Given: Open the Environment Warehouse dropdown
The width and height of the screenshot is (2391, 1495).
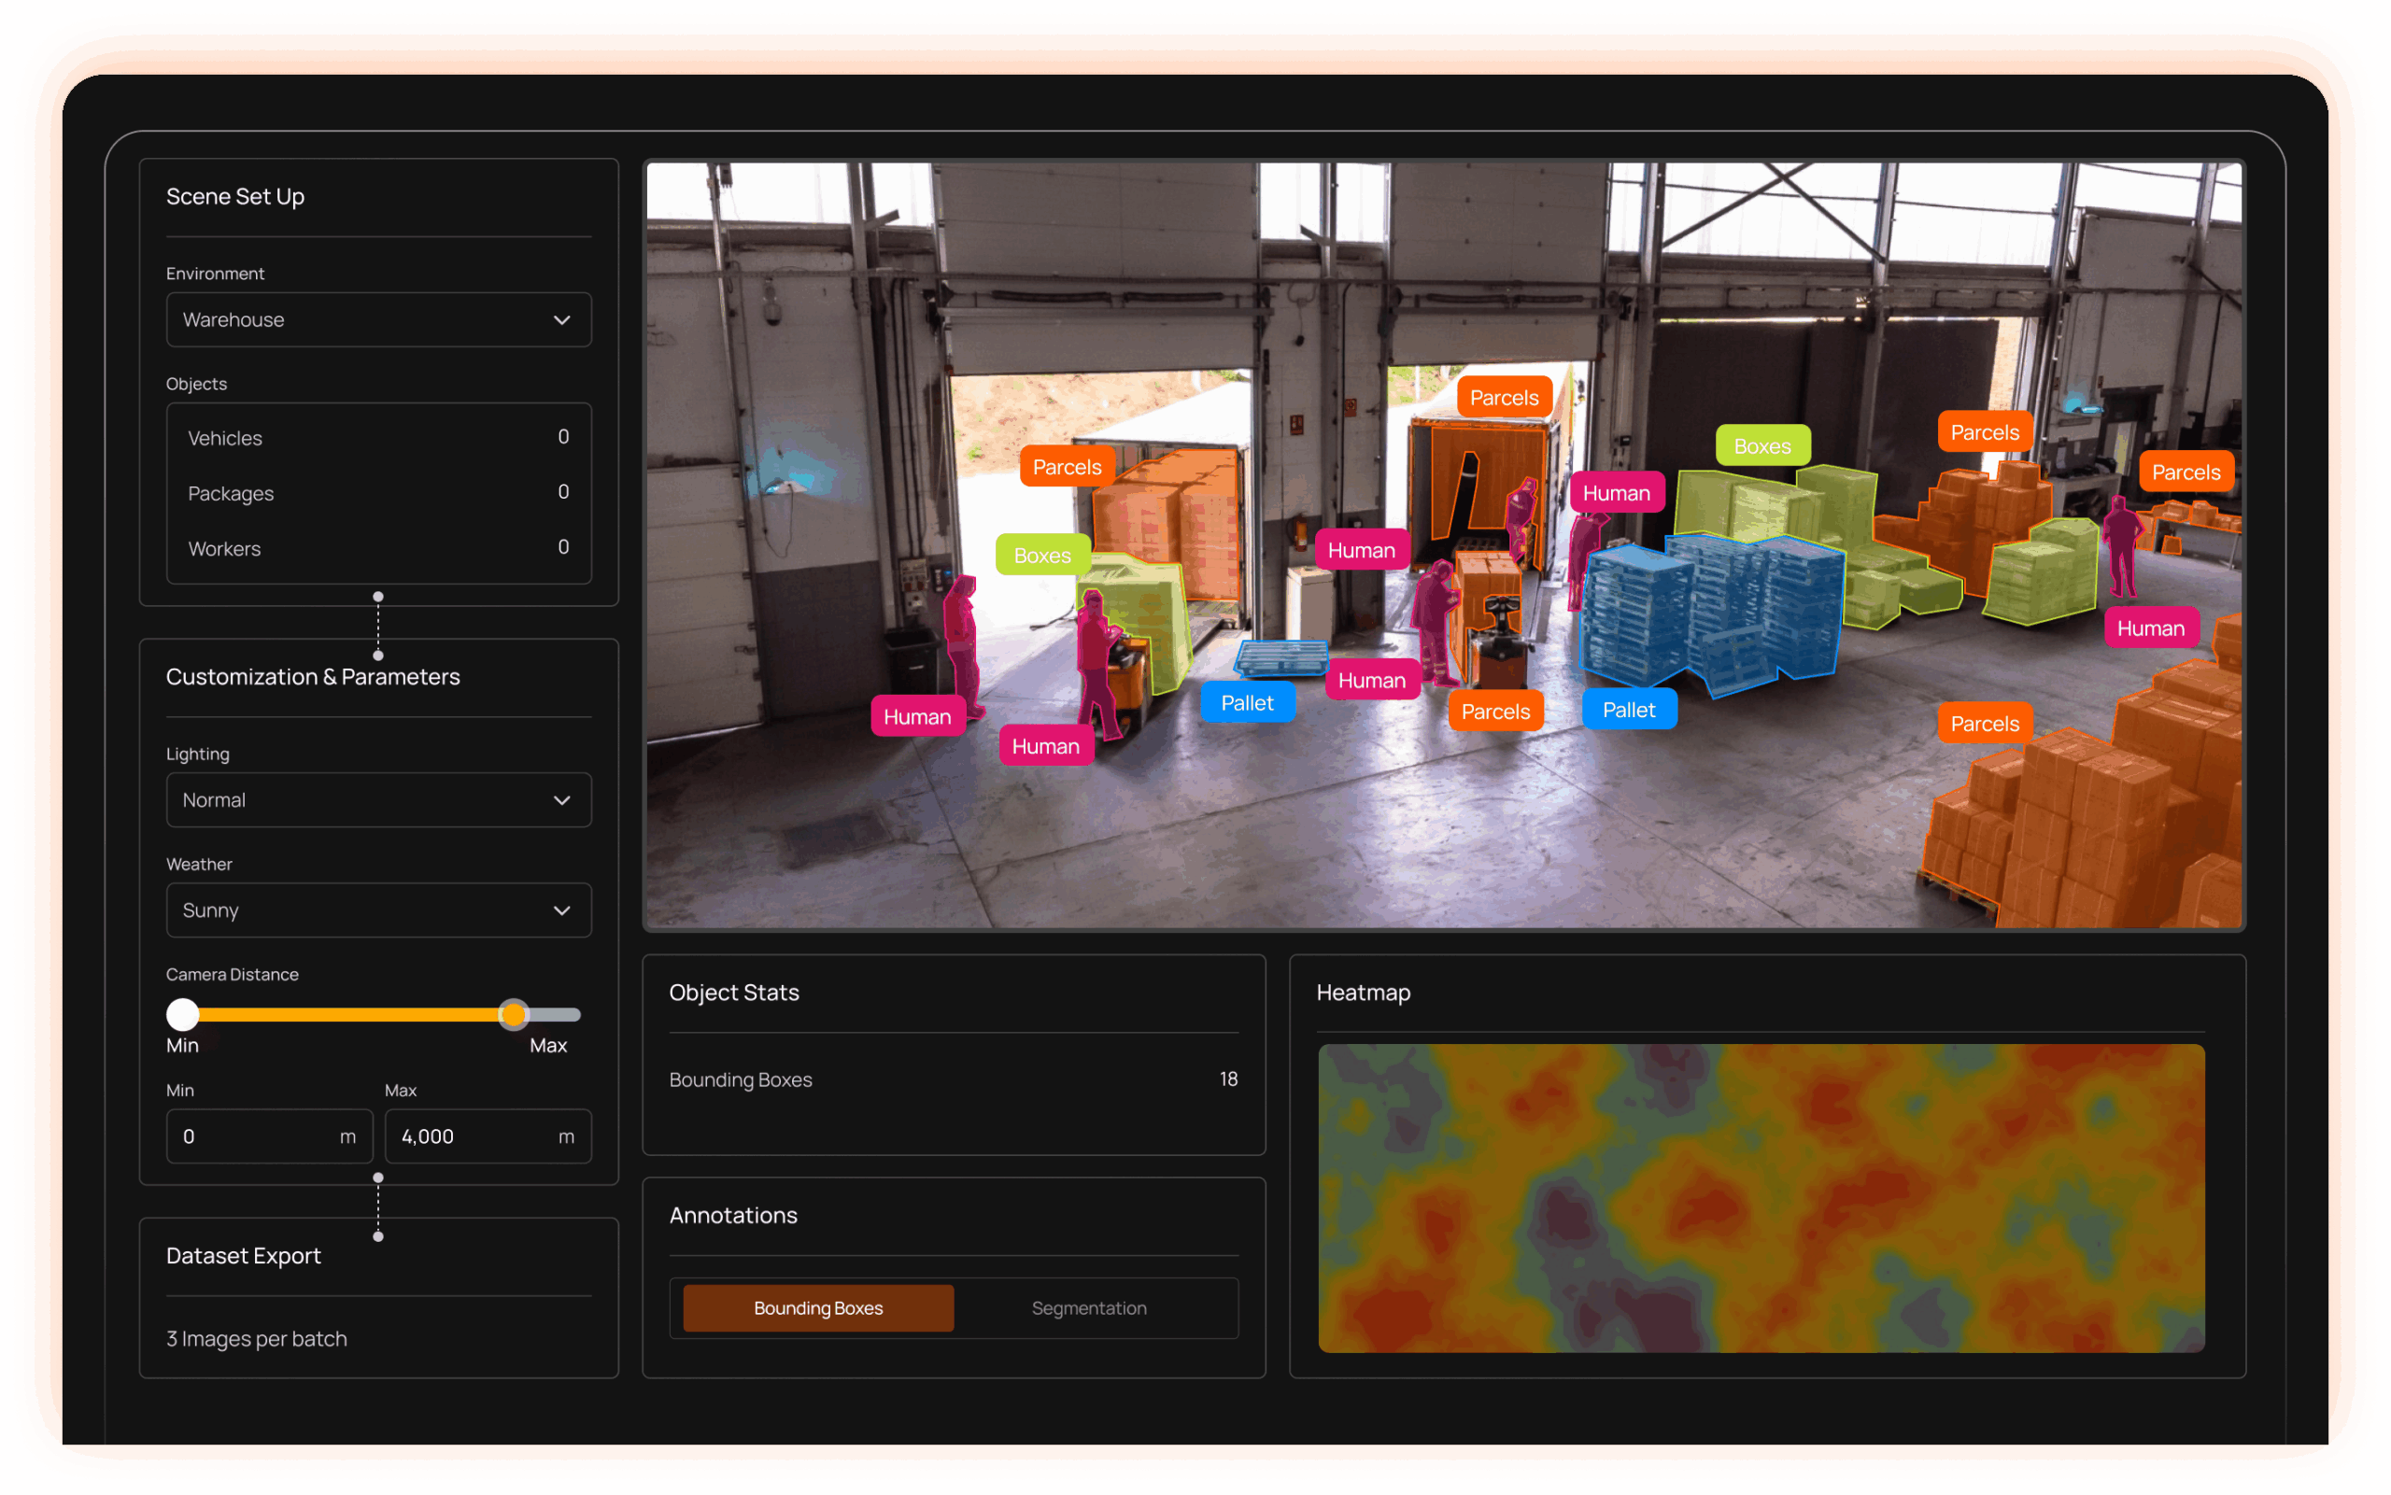Looking at the screenshot, I should point(377,319).
